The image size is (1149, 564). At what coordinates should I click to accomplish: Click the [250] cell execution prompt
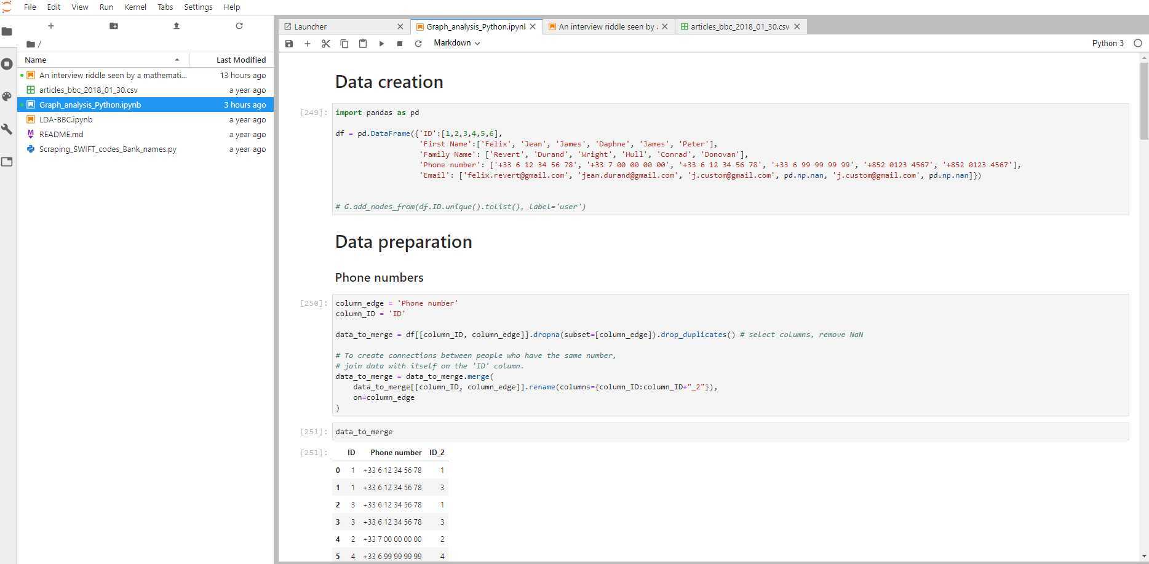pyautogui.click(x=314, y=303)
